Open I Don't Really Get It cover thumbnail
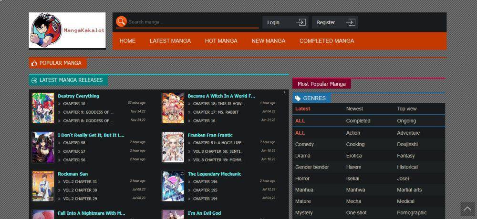The image size is (477, 219). [x=43, y=147]
